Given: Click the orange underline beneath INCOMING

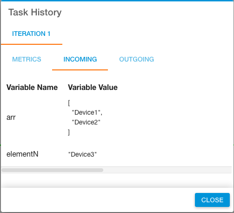Looking at the screenshot, I should 80,70.
